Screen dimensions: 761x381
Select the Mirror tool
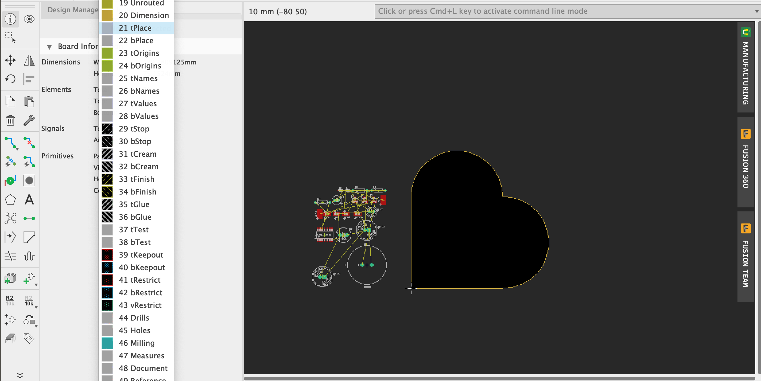(29, 60)
